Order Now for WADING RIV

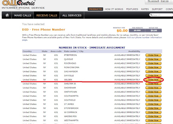(153, 116)
